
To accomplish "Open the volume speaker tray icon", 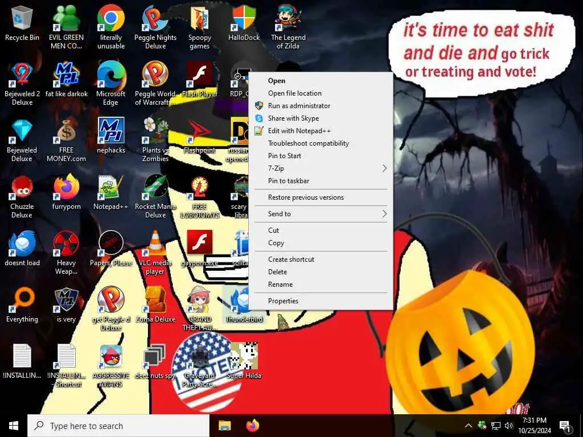I will click(508, 426).
